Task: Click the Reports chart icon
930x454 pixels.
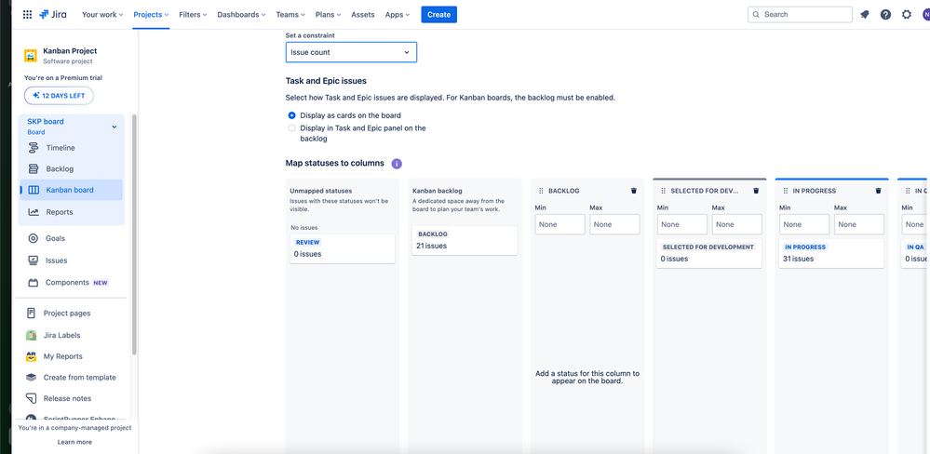Action: tap(34, 212)
